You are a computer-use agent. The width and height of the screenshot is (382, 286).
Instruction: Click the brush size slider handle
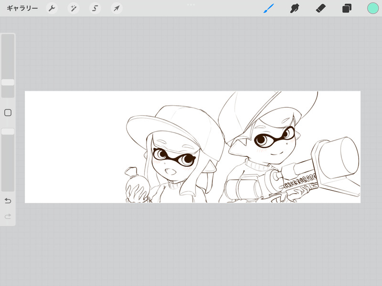(8, 82)
